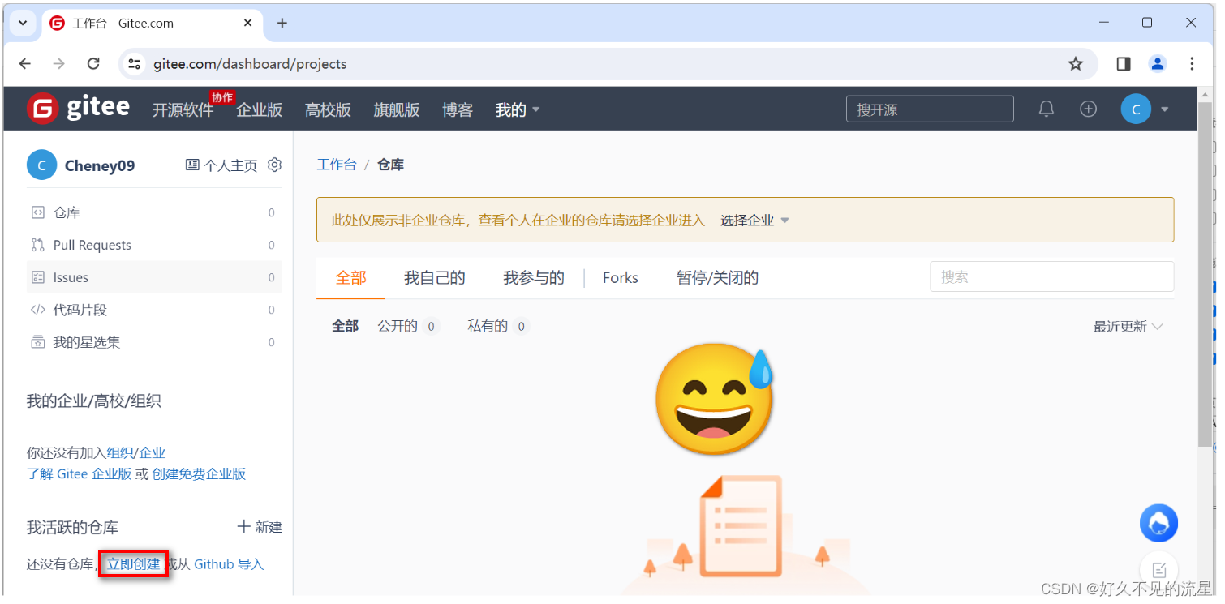Click the 新建 button beside 我活跃的仓库

260,527
